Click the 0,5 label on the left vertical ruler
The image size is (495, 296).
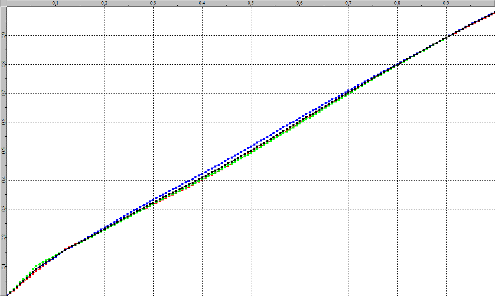click(x=3, y=151)
